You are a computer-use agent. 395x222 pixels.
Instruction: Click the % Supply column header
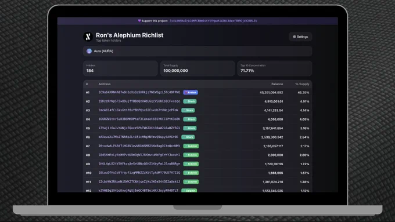click(302, 84)
